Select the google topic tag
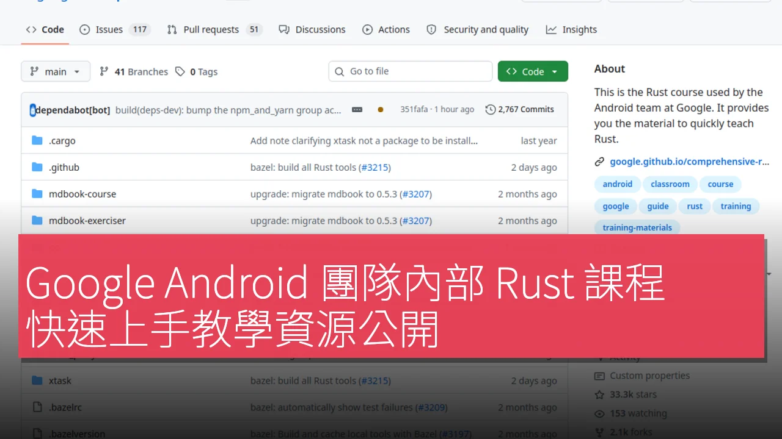Viewport: 782px width, 439px height. pyautogui.click(x=616, y=206)
